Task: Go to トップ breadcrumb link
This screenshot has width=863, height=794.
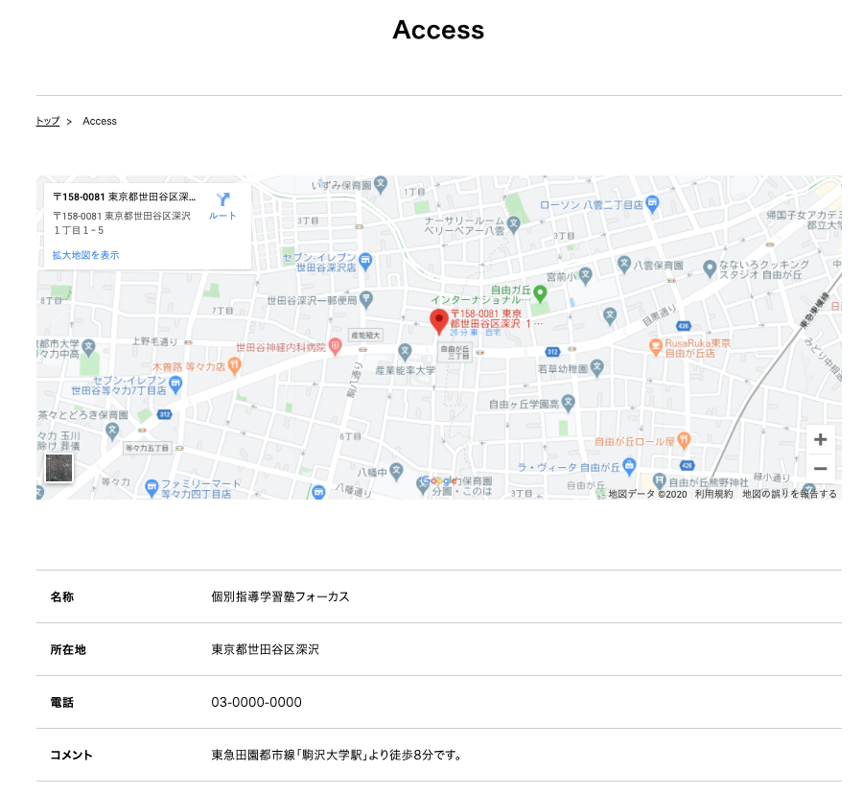Action: [47, 121]
